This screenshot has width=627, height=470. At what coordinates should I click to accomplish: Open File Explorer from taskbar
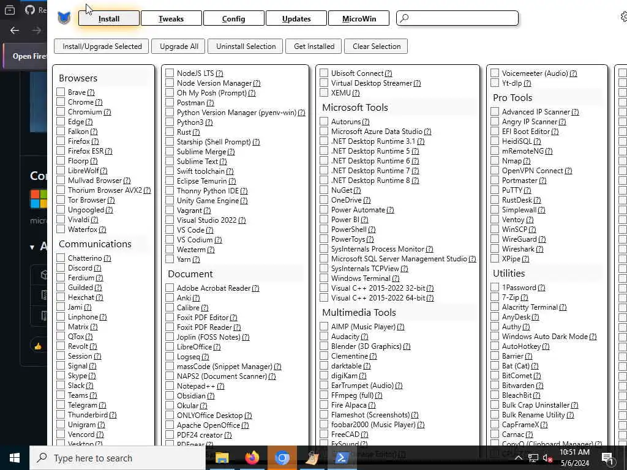(x=222, y=458)
